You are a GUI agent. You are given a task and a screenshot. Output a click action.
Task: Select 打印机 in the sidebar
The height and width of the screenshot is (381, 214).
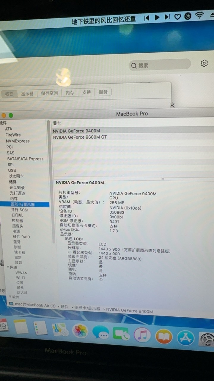(17, 215)
